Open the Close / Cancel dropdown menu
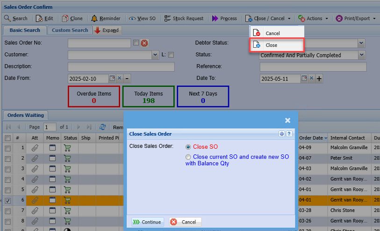 tap(268, 18)
